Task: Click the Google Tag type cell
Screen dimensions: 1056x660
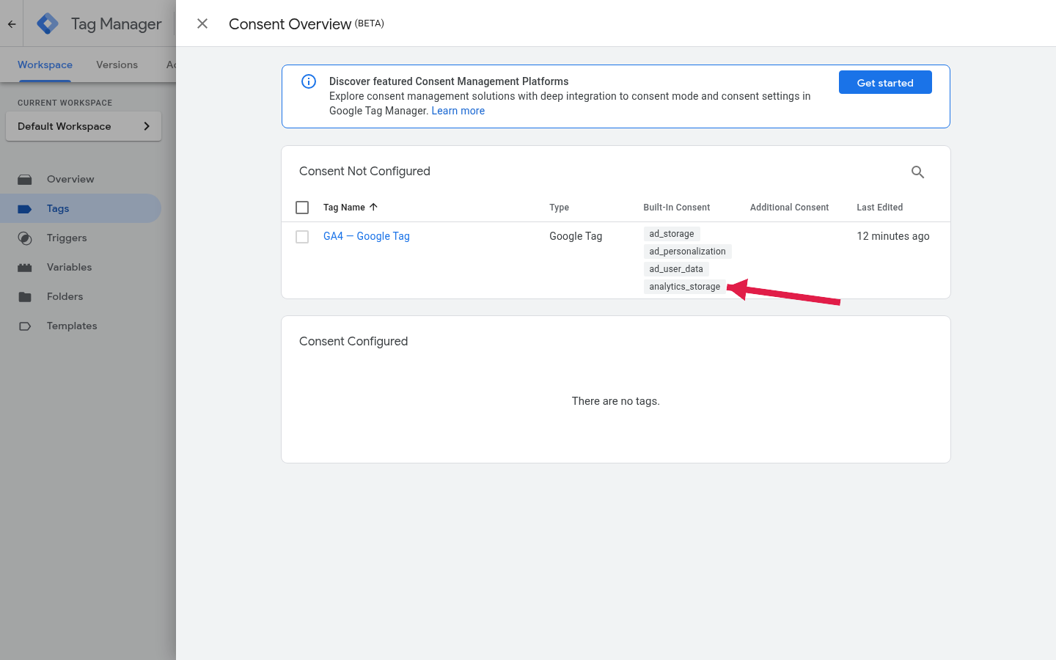Action: pyautogui.click(x=576, y=236)
